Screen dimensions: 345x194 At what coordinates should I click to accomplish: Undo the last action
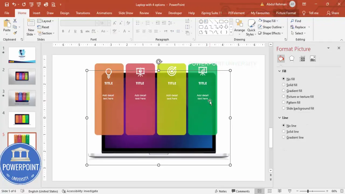14,5
